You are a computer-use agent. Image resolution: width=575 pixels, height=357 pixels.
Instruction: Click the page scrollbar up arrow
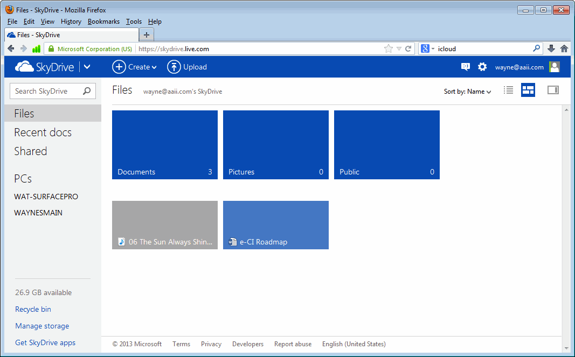tap(566, 110)
